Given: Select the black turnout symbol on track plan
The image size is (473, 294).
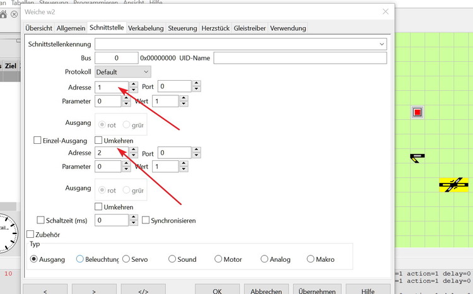Looking at the screenshot, I should coord(418,158).
